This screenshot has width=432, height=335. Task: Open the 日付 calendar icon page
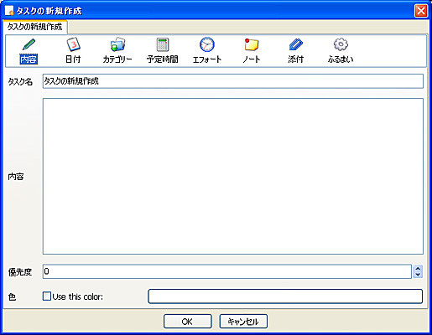pos(73,44)
